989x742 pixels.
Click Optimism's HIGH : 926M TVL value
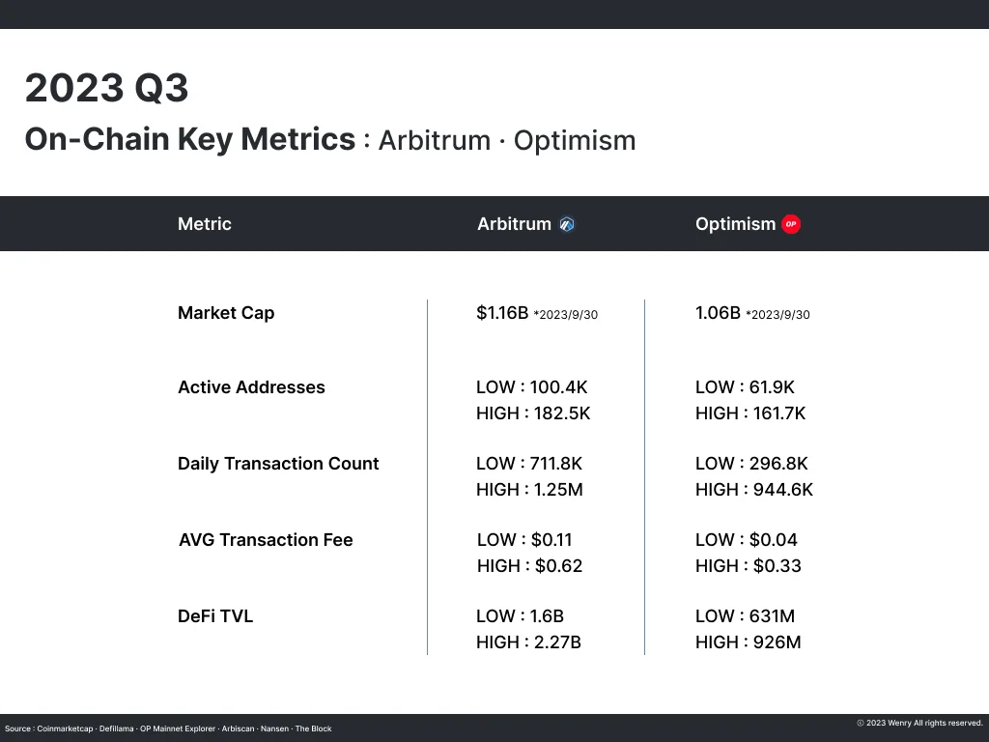coord(748,642)
